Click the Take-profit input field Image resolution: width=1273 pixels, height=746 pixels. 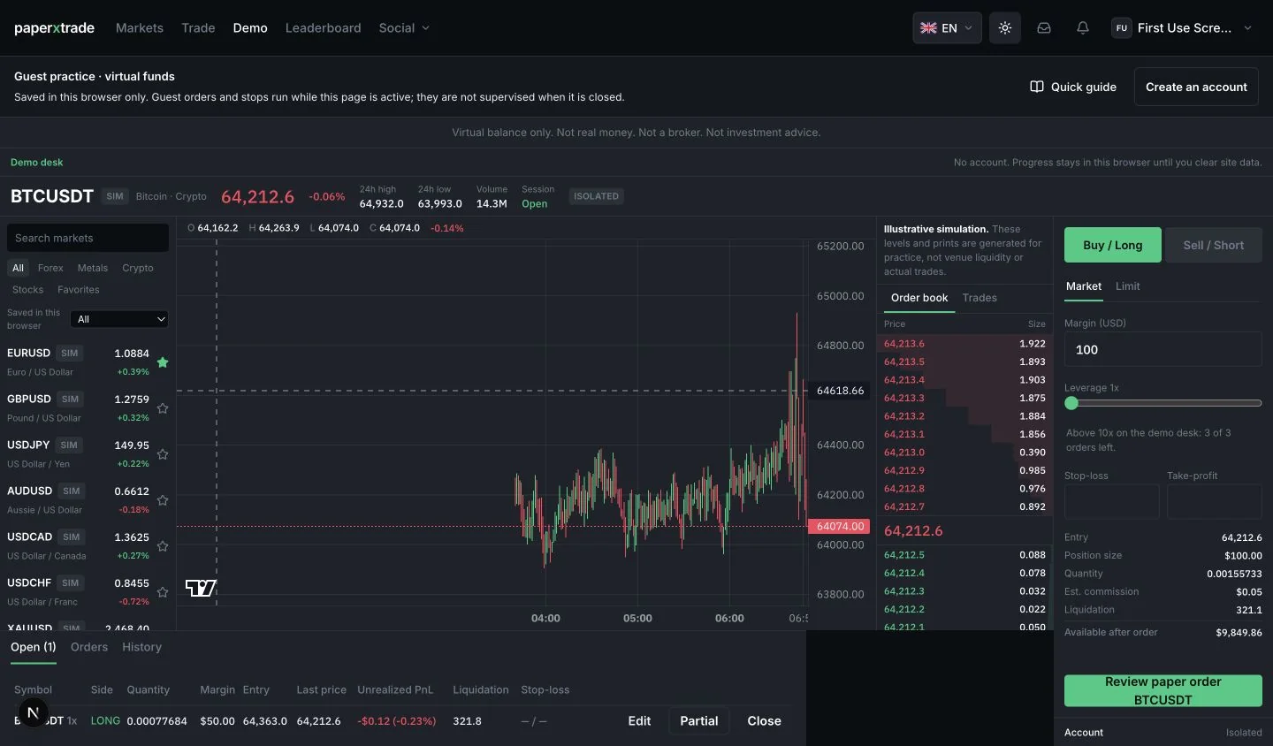pos(1215,502)
